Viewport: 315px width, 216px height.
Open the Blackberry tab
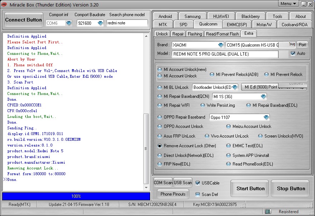(x=250, y=16)
